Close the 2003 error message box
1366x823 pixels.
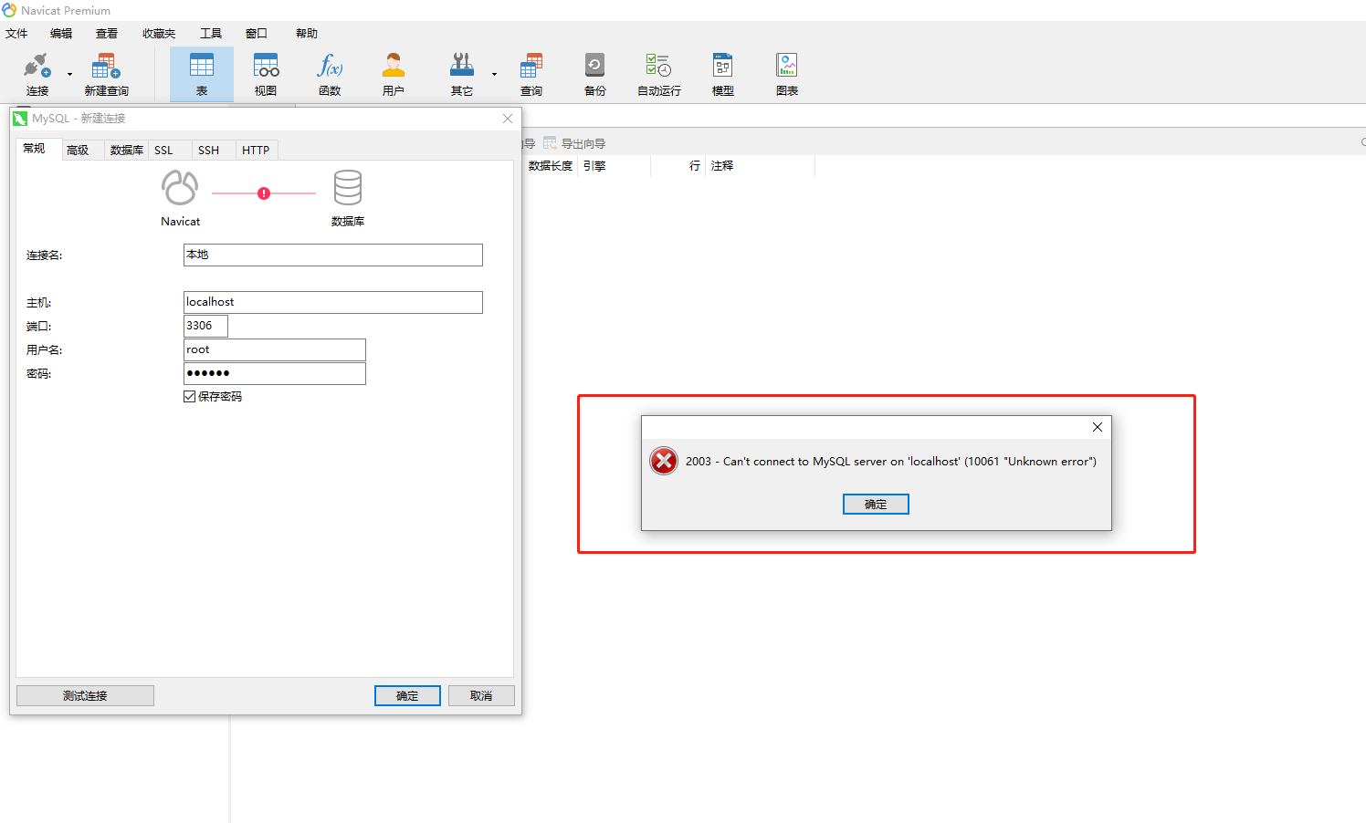pyautogui.click(x=1098, y=427)
